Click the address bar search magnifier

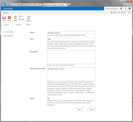coord(35,5)
